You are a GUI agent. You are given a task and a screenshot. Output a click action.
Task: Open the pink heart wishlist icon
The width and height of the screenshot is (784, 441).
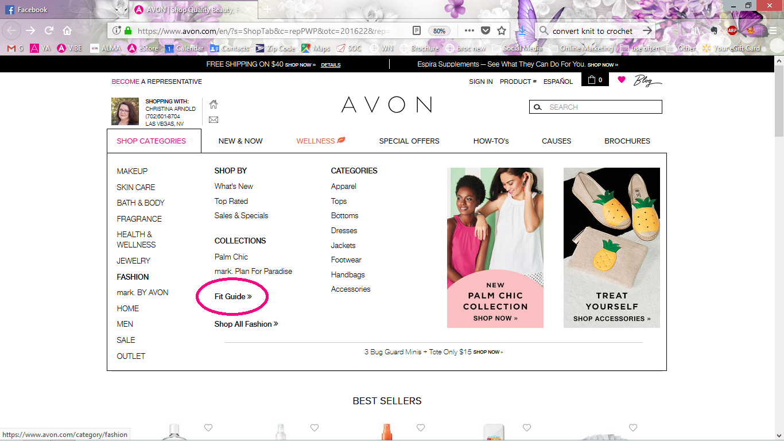pos(622,80)
